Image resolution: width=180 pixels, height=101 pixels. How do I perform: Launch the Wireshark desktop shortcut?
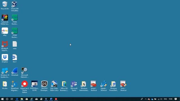[15, 72]
